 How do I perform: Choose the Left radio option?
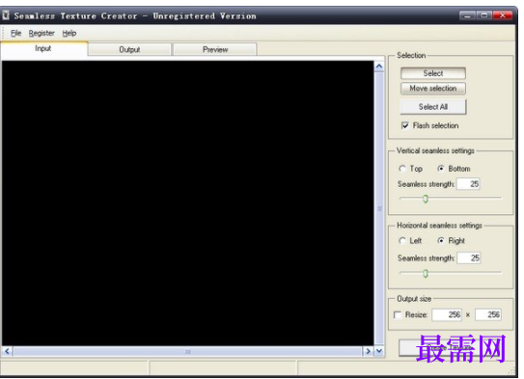[x=402, y=241]
